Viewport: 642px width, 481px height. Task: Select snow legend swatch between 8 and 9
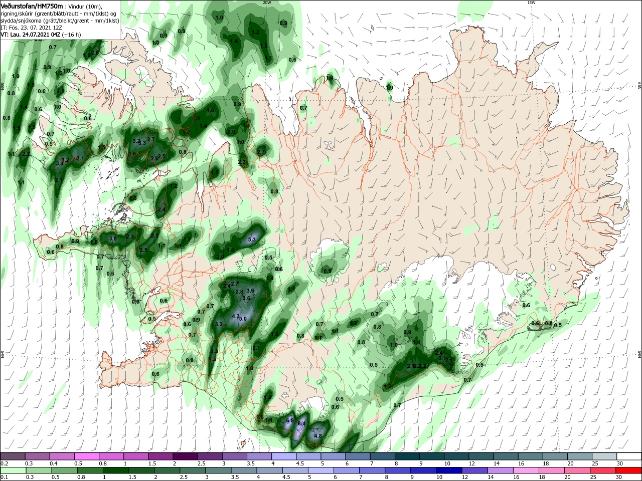(407, 456)
